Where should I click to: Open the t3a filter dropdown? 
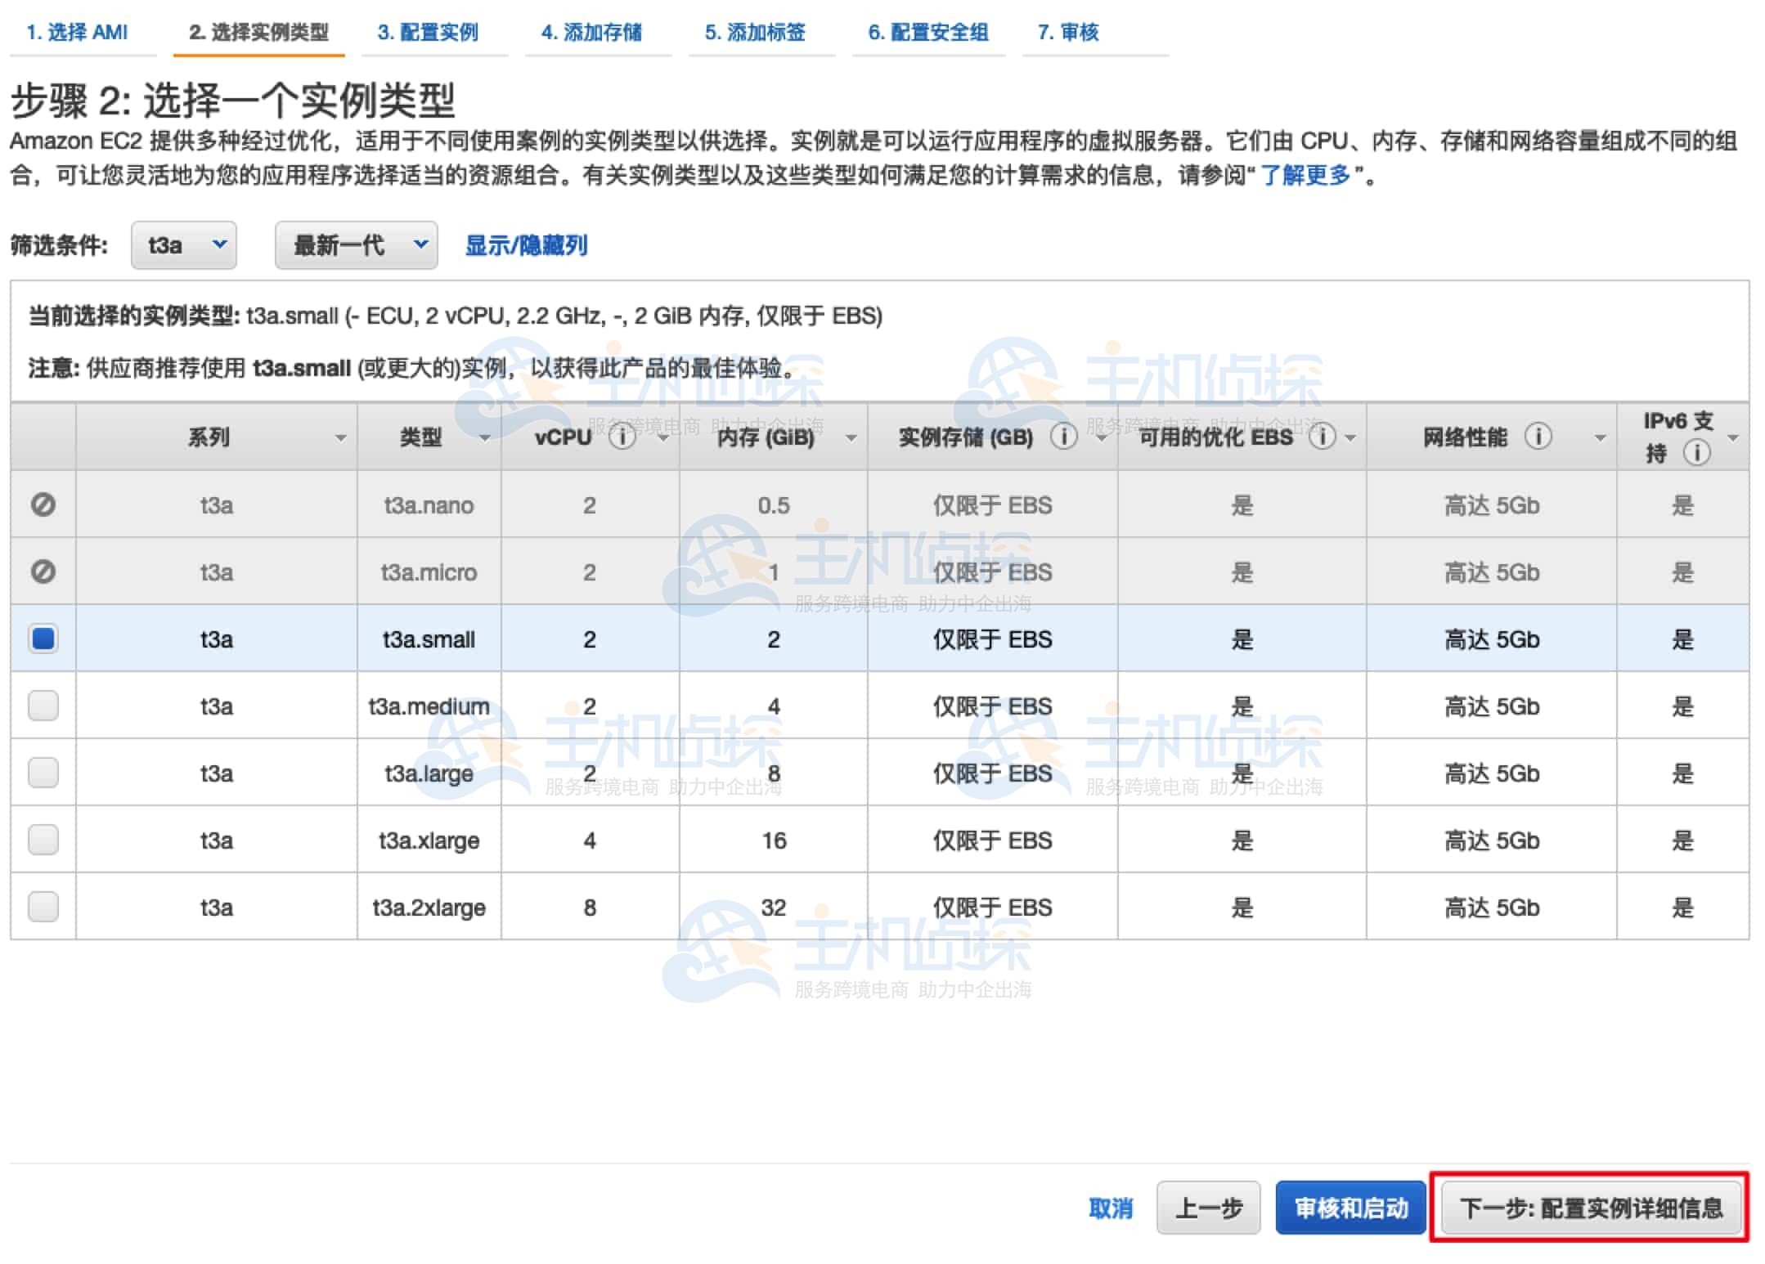click(183, 244)
